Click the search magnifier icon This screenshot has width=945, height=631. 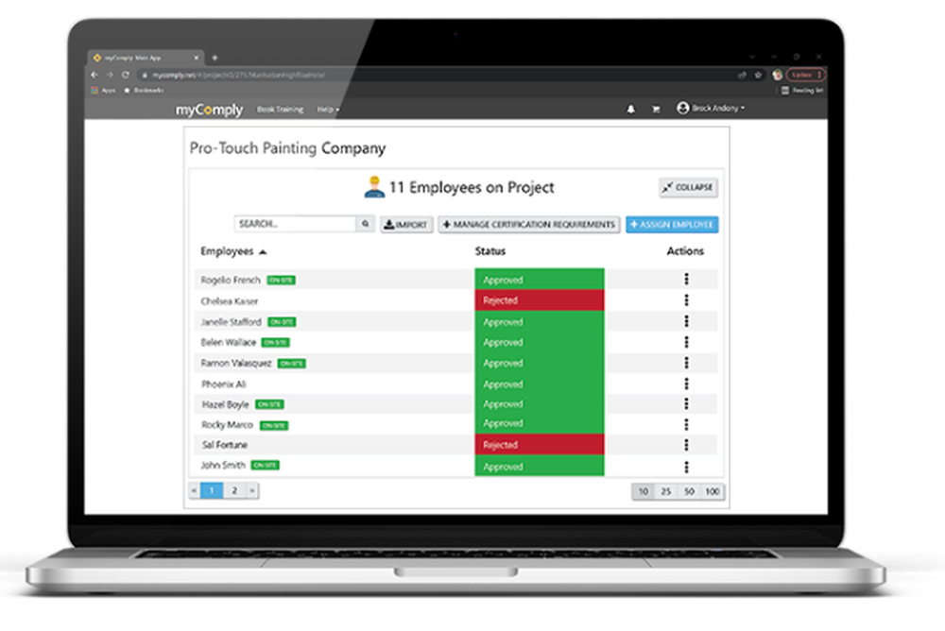(x=364, y=224)
